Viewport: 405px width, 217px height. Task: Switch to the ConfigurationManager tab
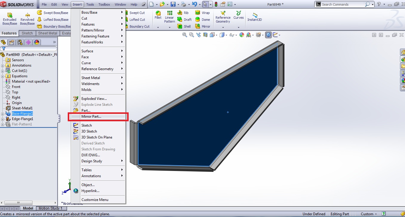pyautogui.click(x=20, y=42)
